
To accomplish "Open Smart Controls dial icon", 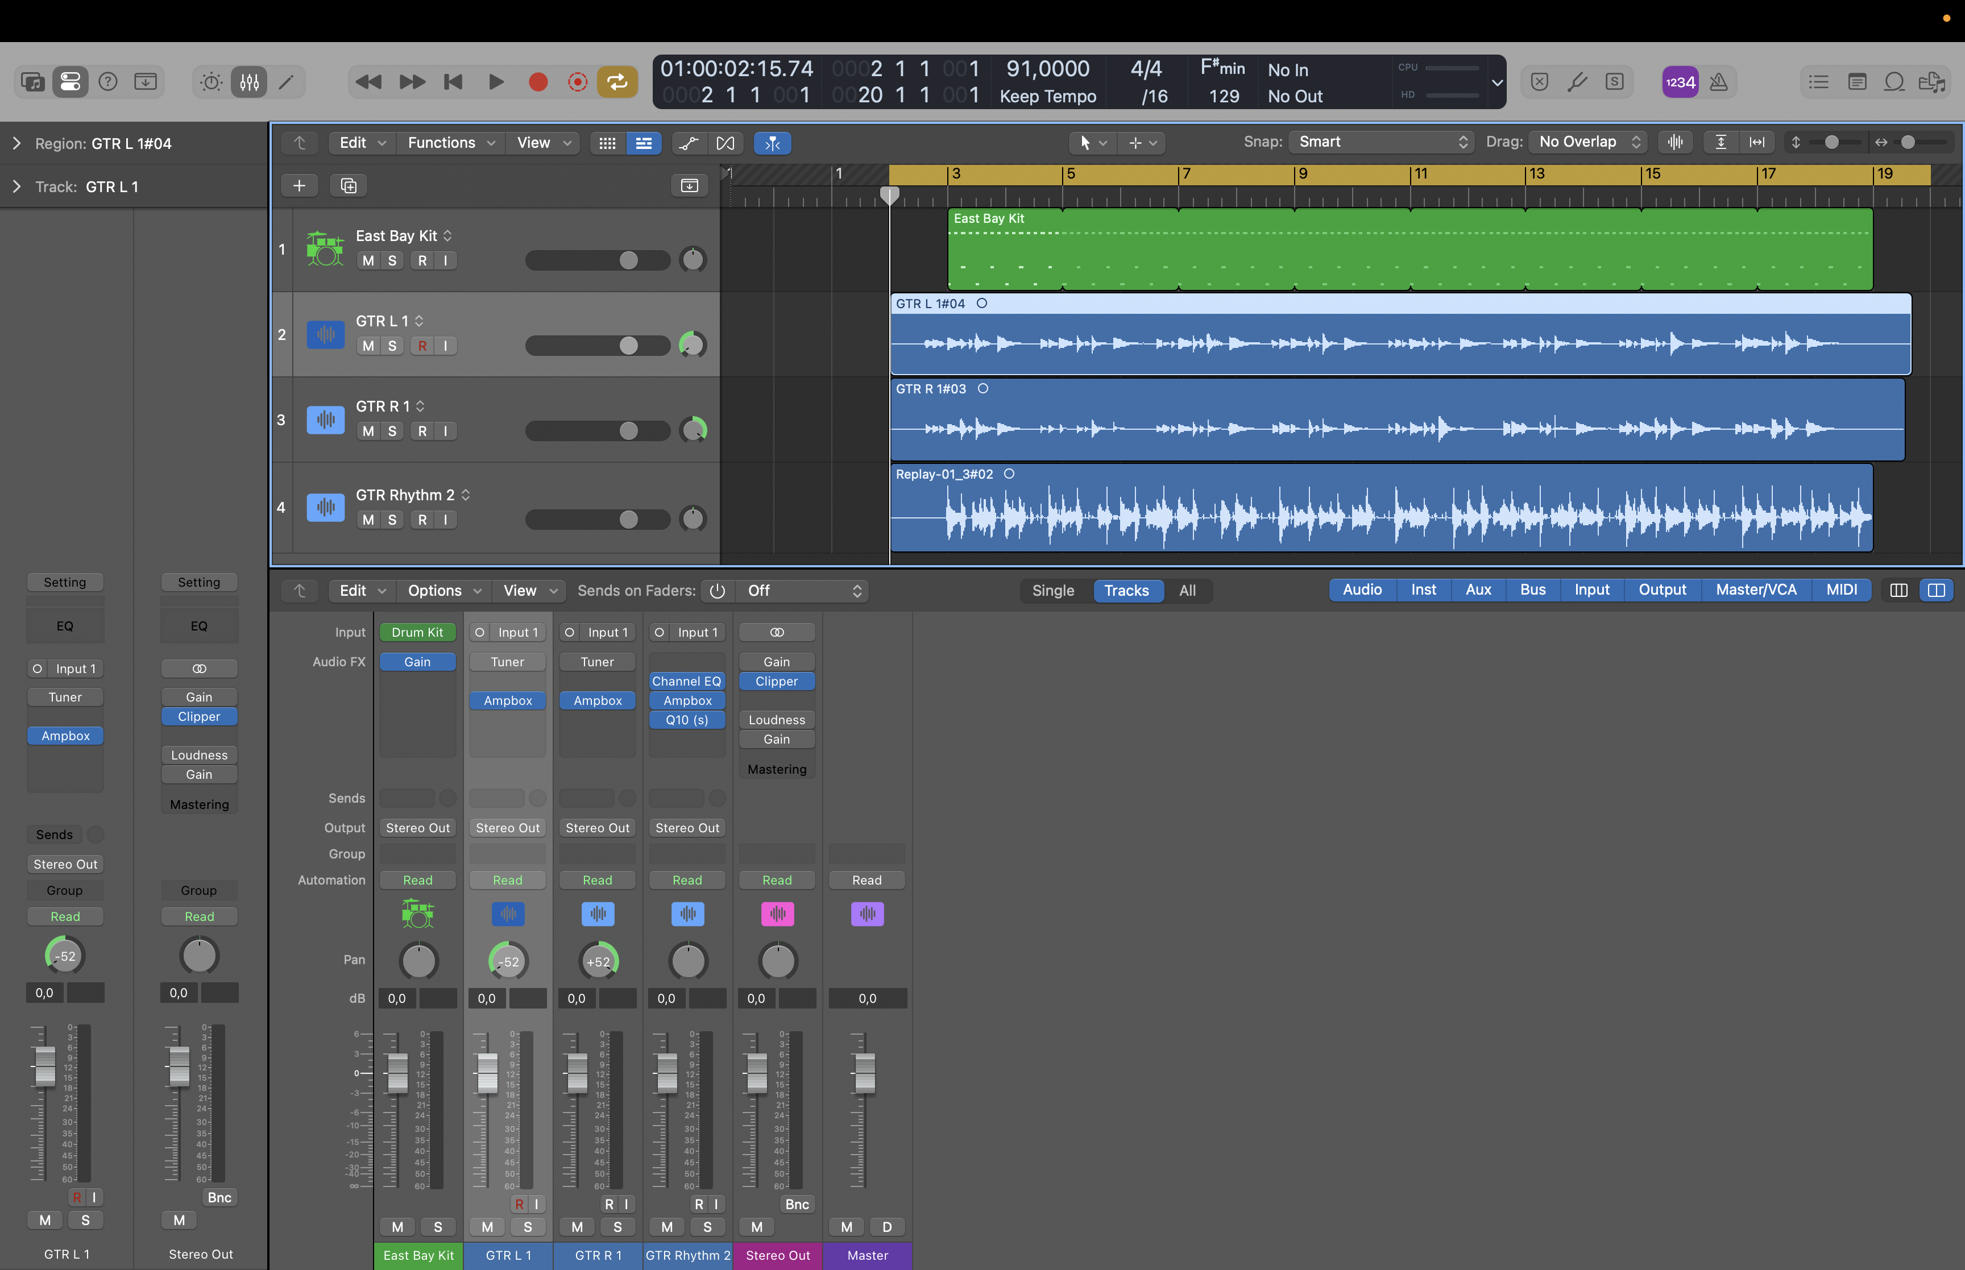I will click(211, 82).
